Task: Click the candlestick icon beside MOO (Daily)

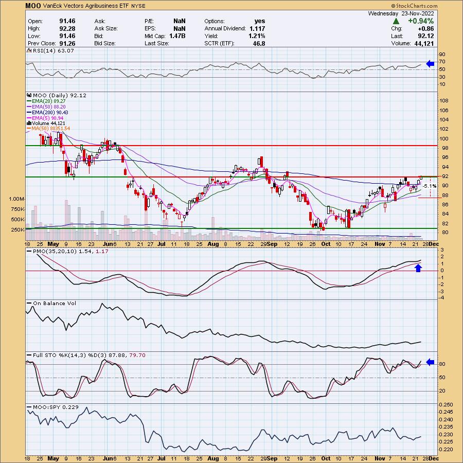Action: click(29, 95)
